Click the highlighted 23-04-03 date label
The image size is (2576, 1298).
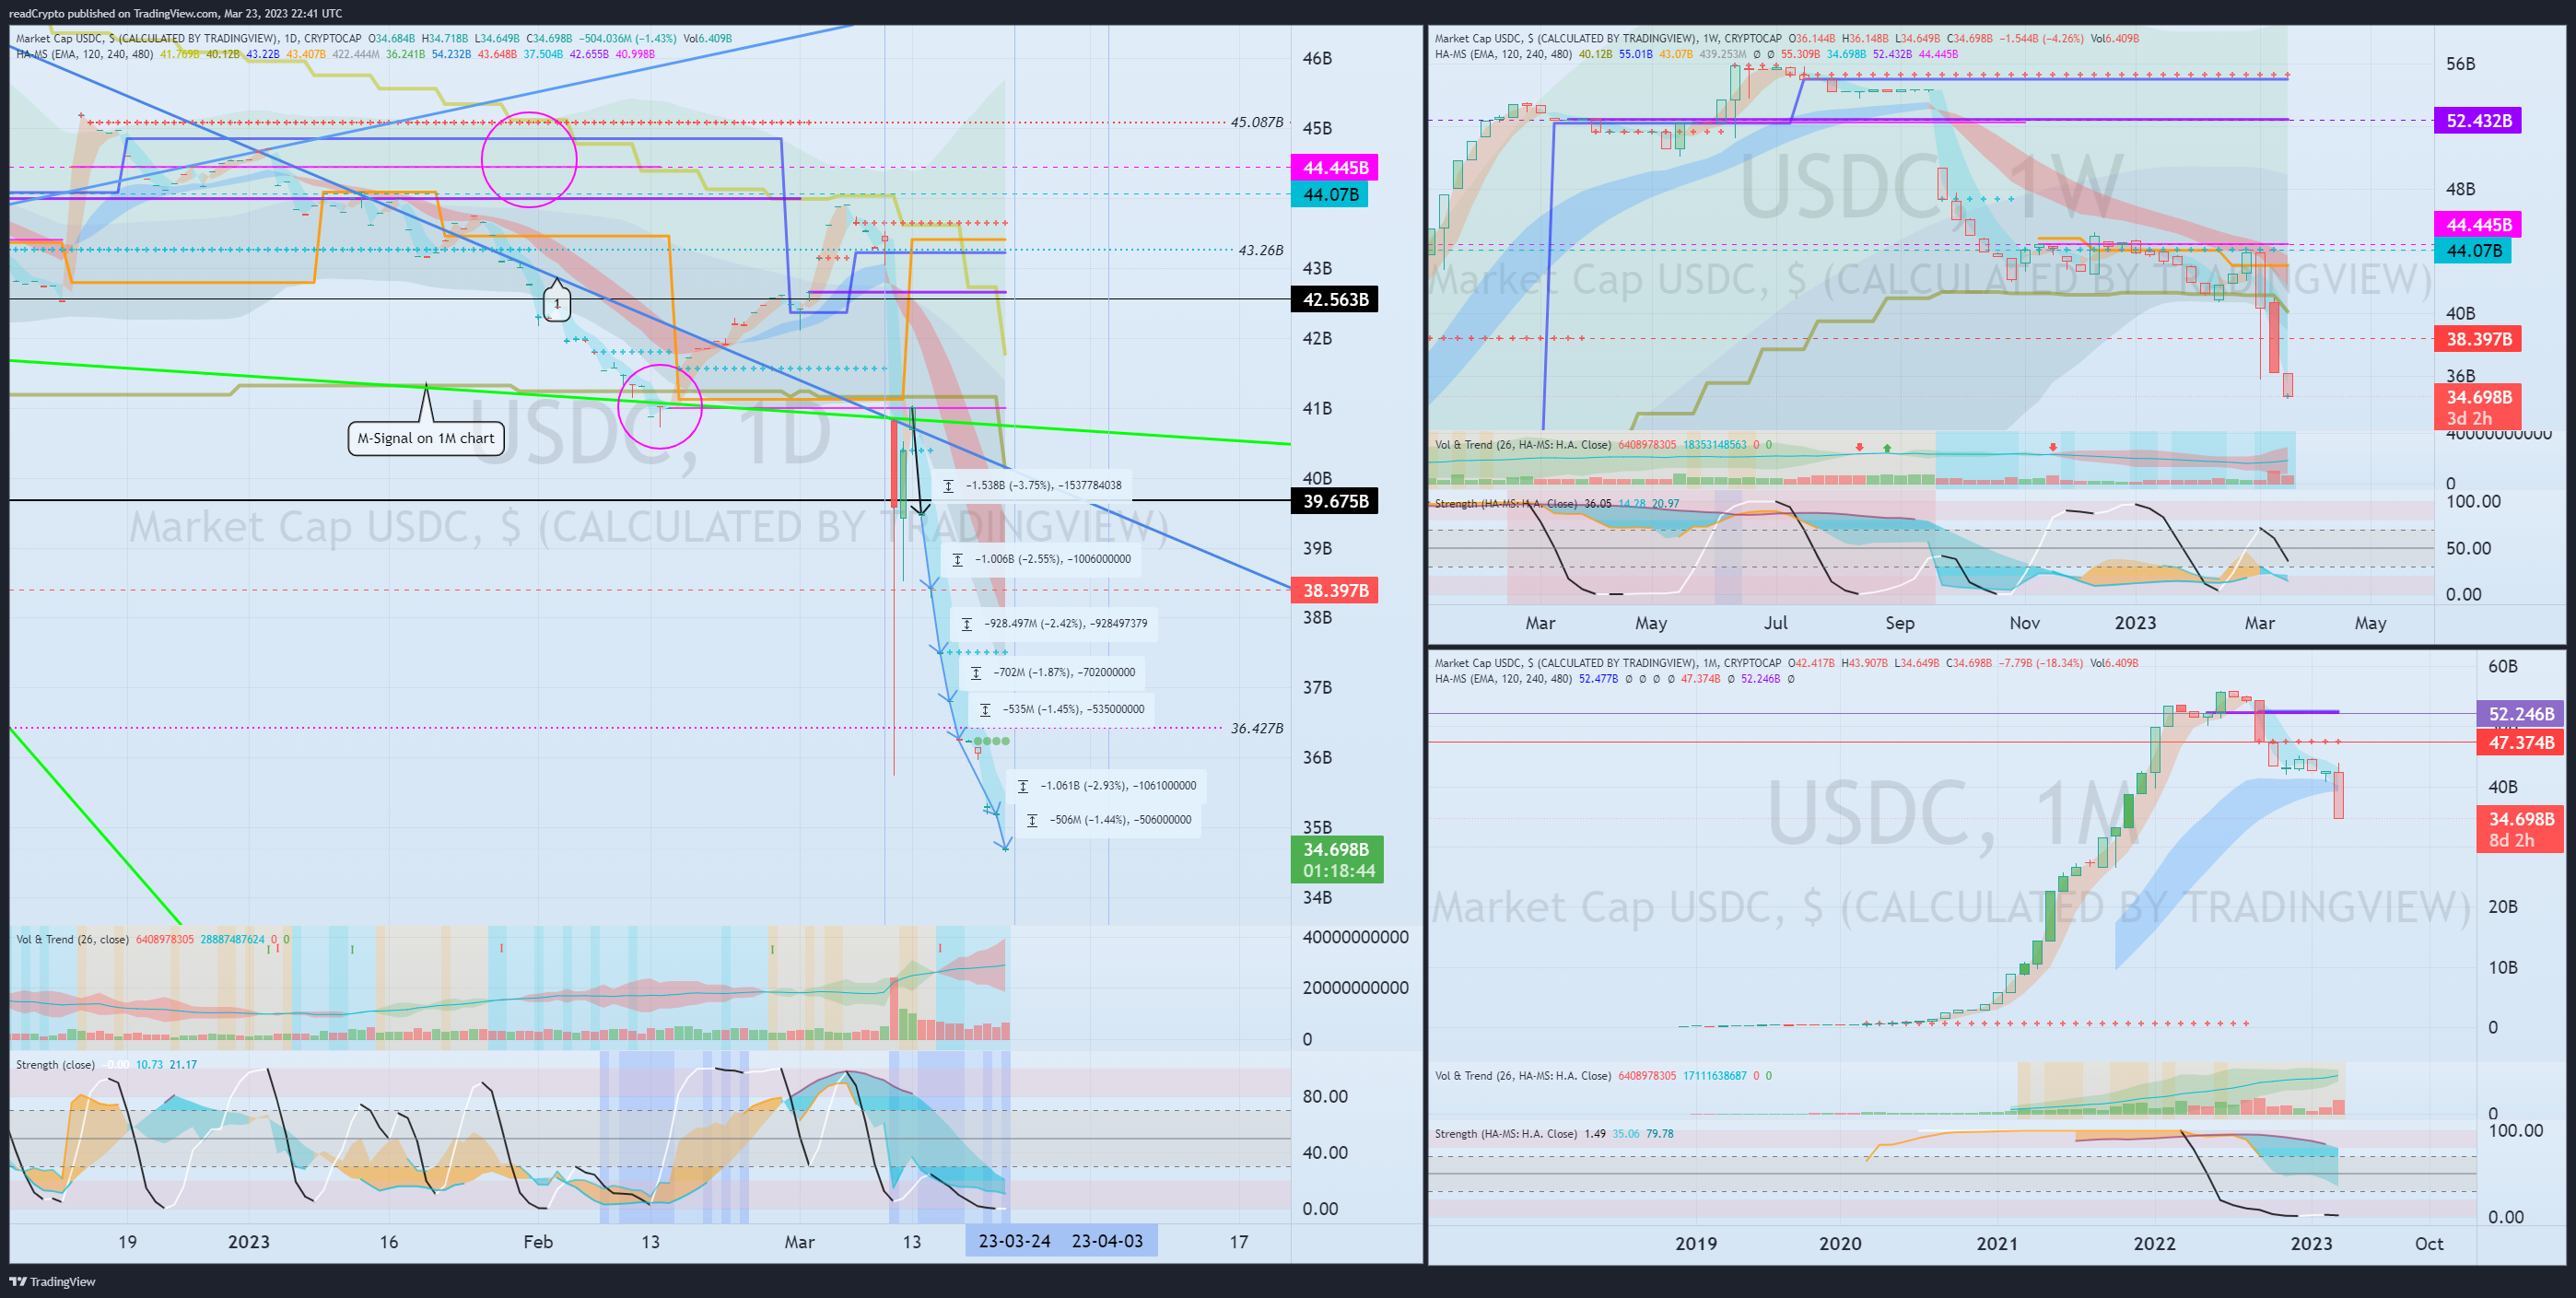point(1107,1241)
